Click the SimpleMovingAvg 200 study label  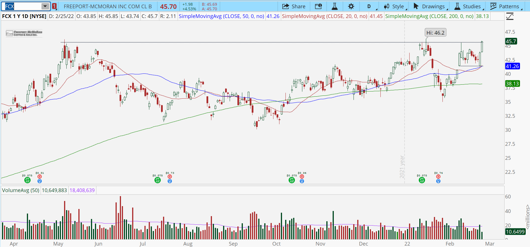[x=429, y=16]
